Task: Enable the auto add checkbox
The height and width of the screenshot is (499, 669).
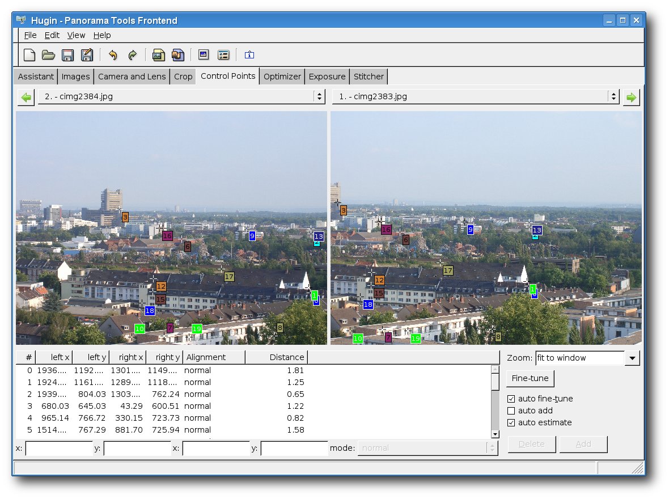Action: [x=511, y=411]
